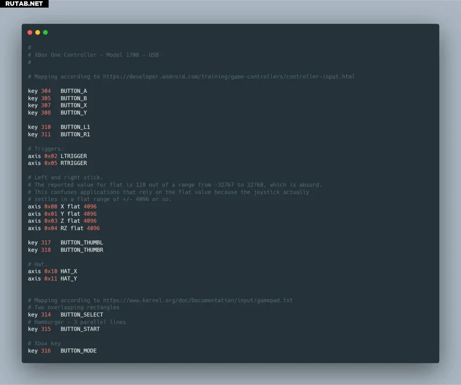Click the LTRIGGER axis name
This screenshot has height=385, width=461.
[x=74, y=156]
